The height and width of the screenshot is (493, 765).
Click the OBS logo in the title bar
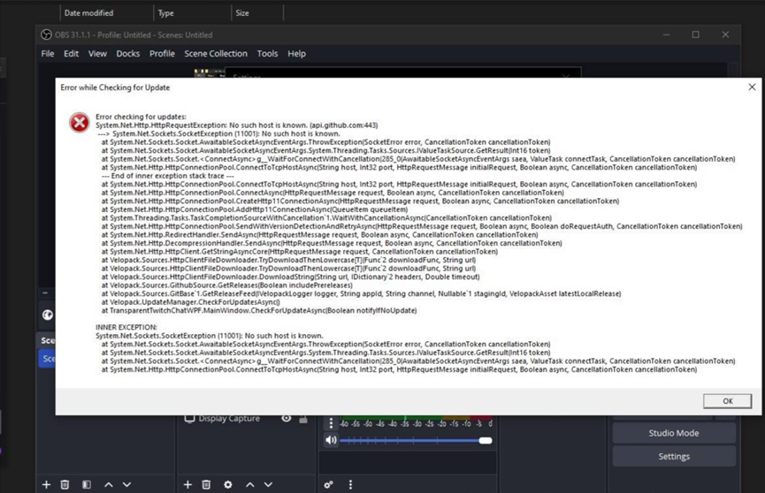coord(46,34)
